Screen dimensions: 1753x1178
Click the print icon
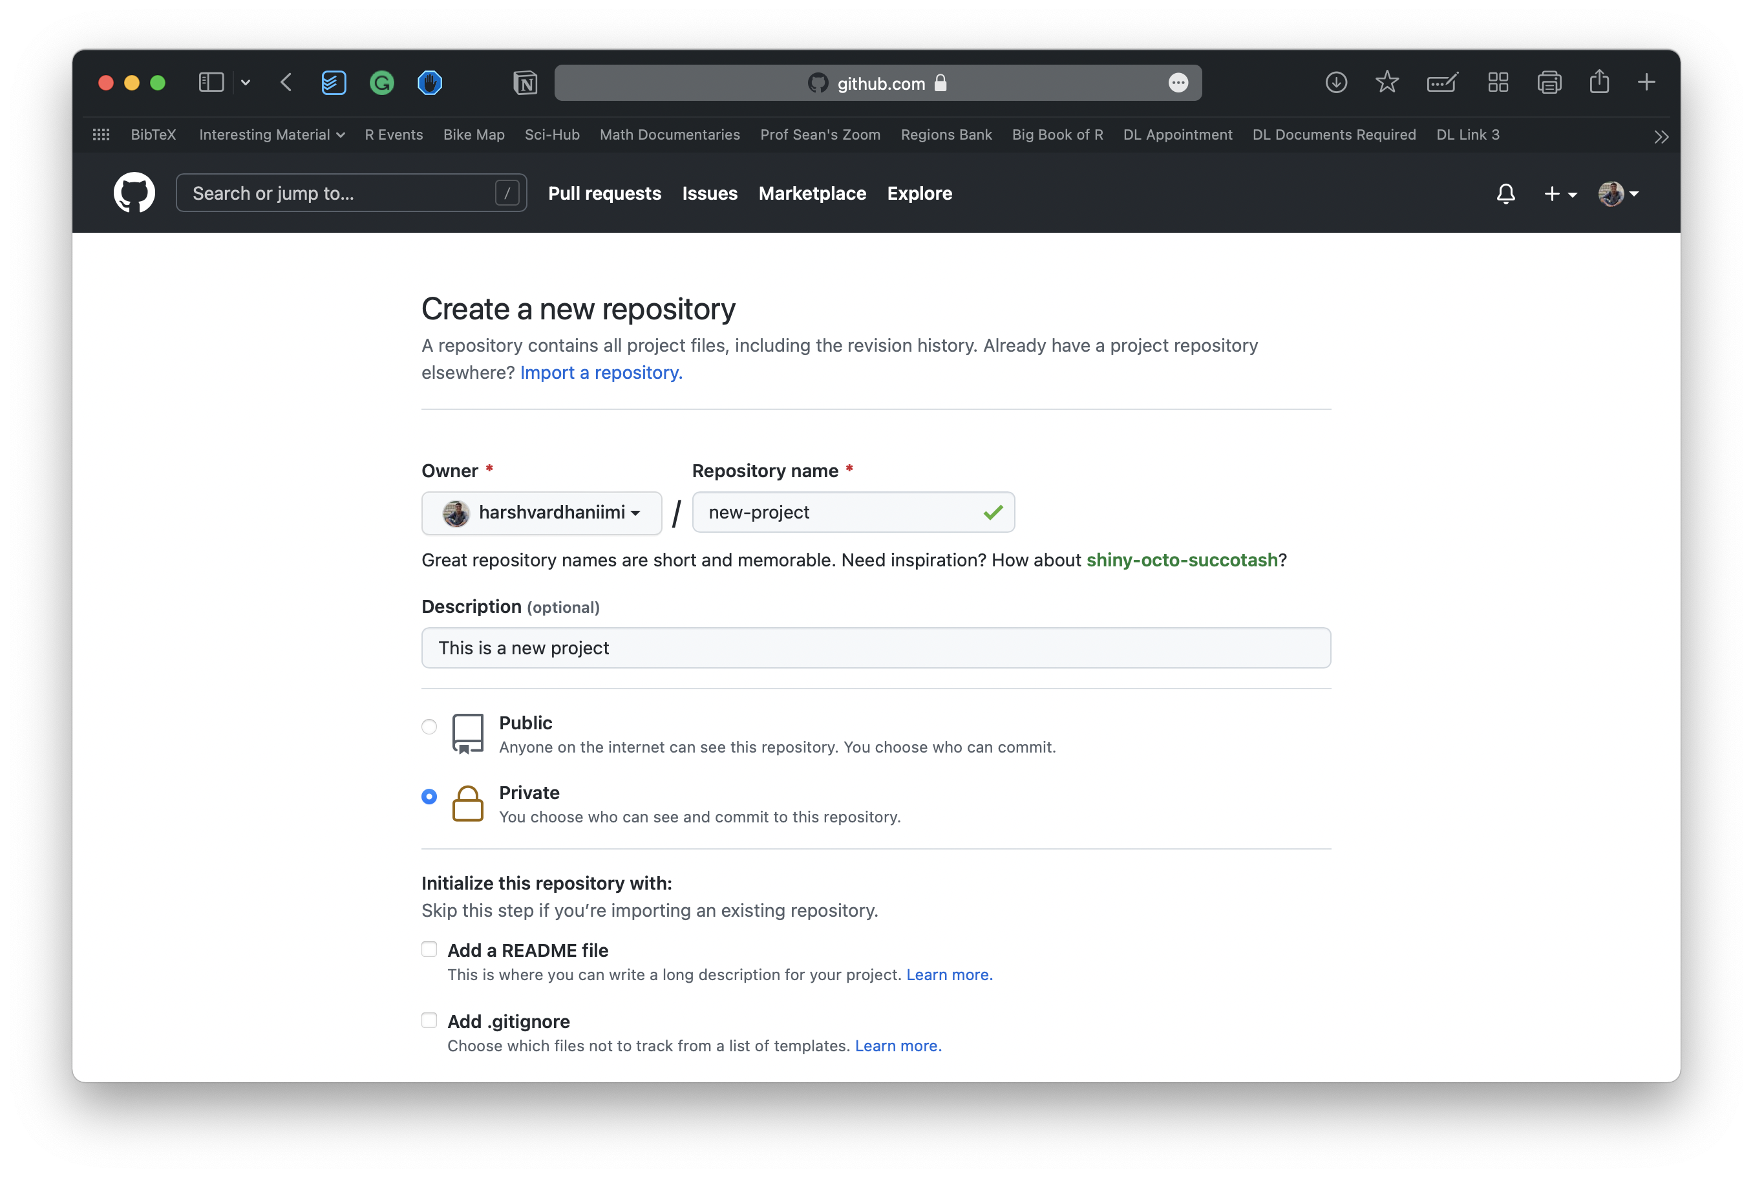1549,83
